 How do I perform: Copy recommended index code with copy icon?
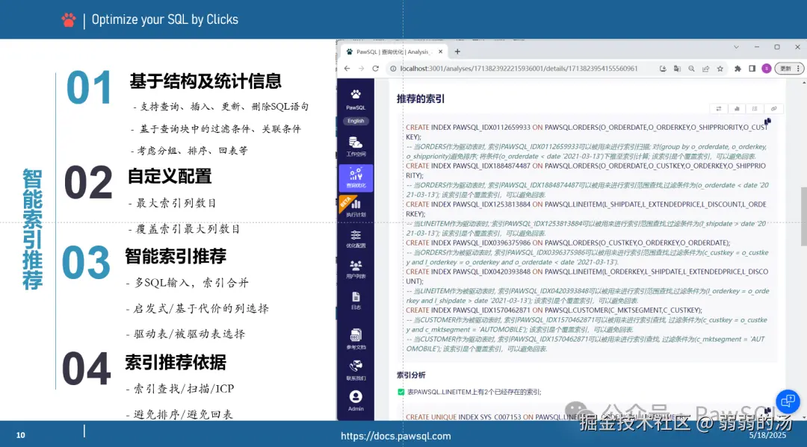point(767,122)
